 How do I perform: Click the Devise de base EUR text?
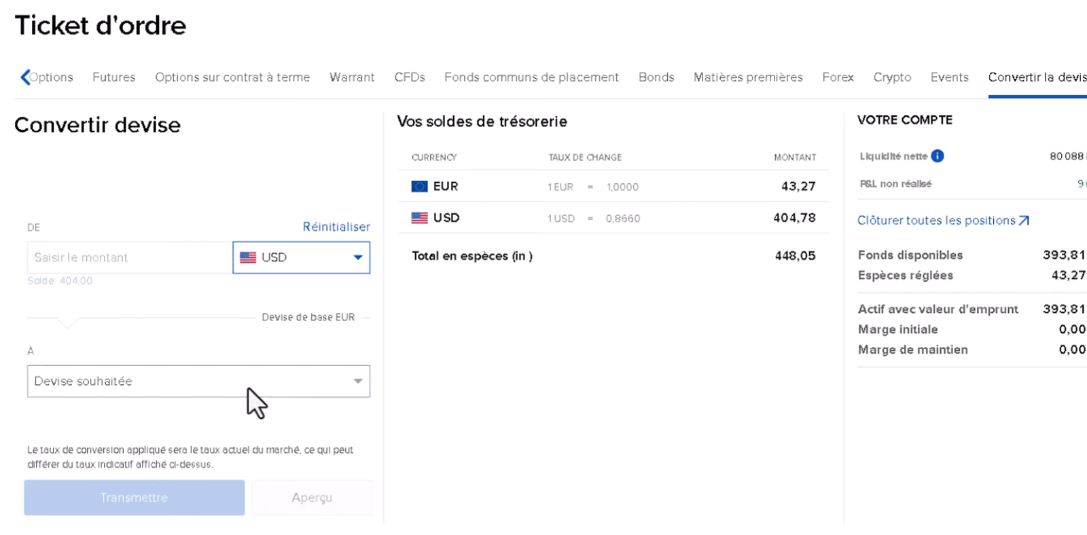(x=308, y=317)
